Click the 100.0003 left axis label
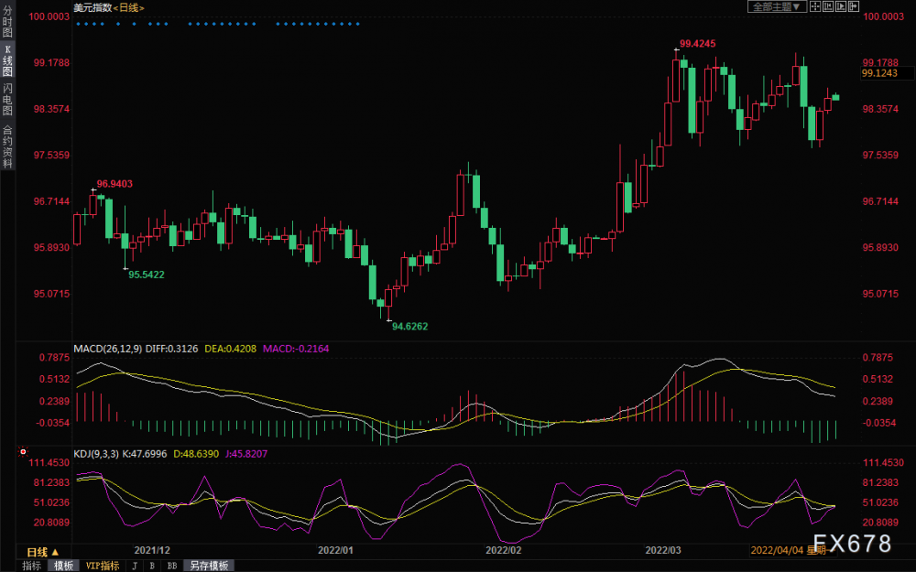The image size is (916, 572). [x=49, y=16]
